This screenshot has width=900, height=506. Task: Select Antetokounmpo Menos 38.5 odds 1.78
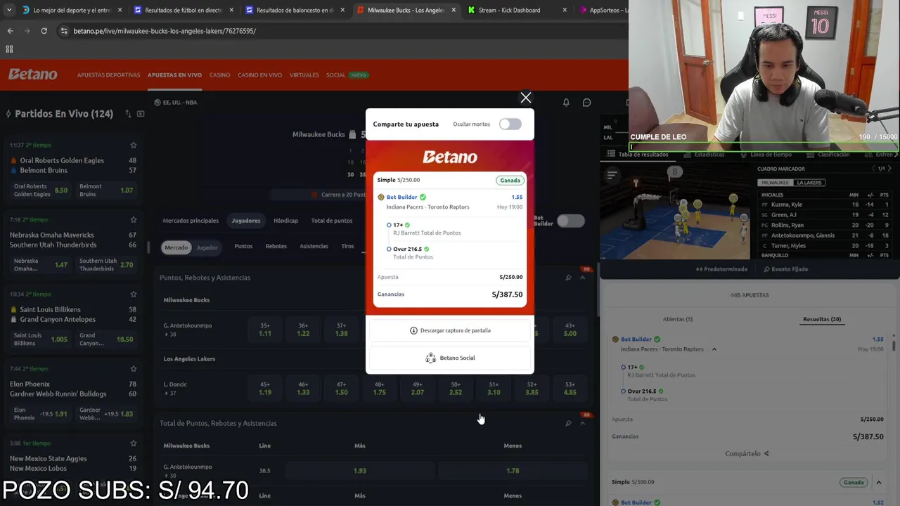pyautogui.click(x=513, y=471)
